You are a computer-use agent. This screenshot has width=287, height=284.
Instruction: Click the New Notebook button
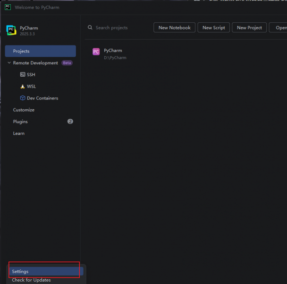pyautogui.click(x=175, y=27)
